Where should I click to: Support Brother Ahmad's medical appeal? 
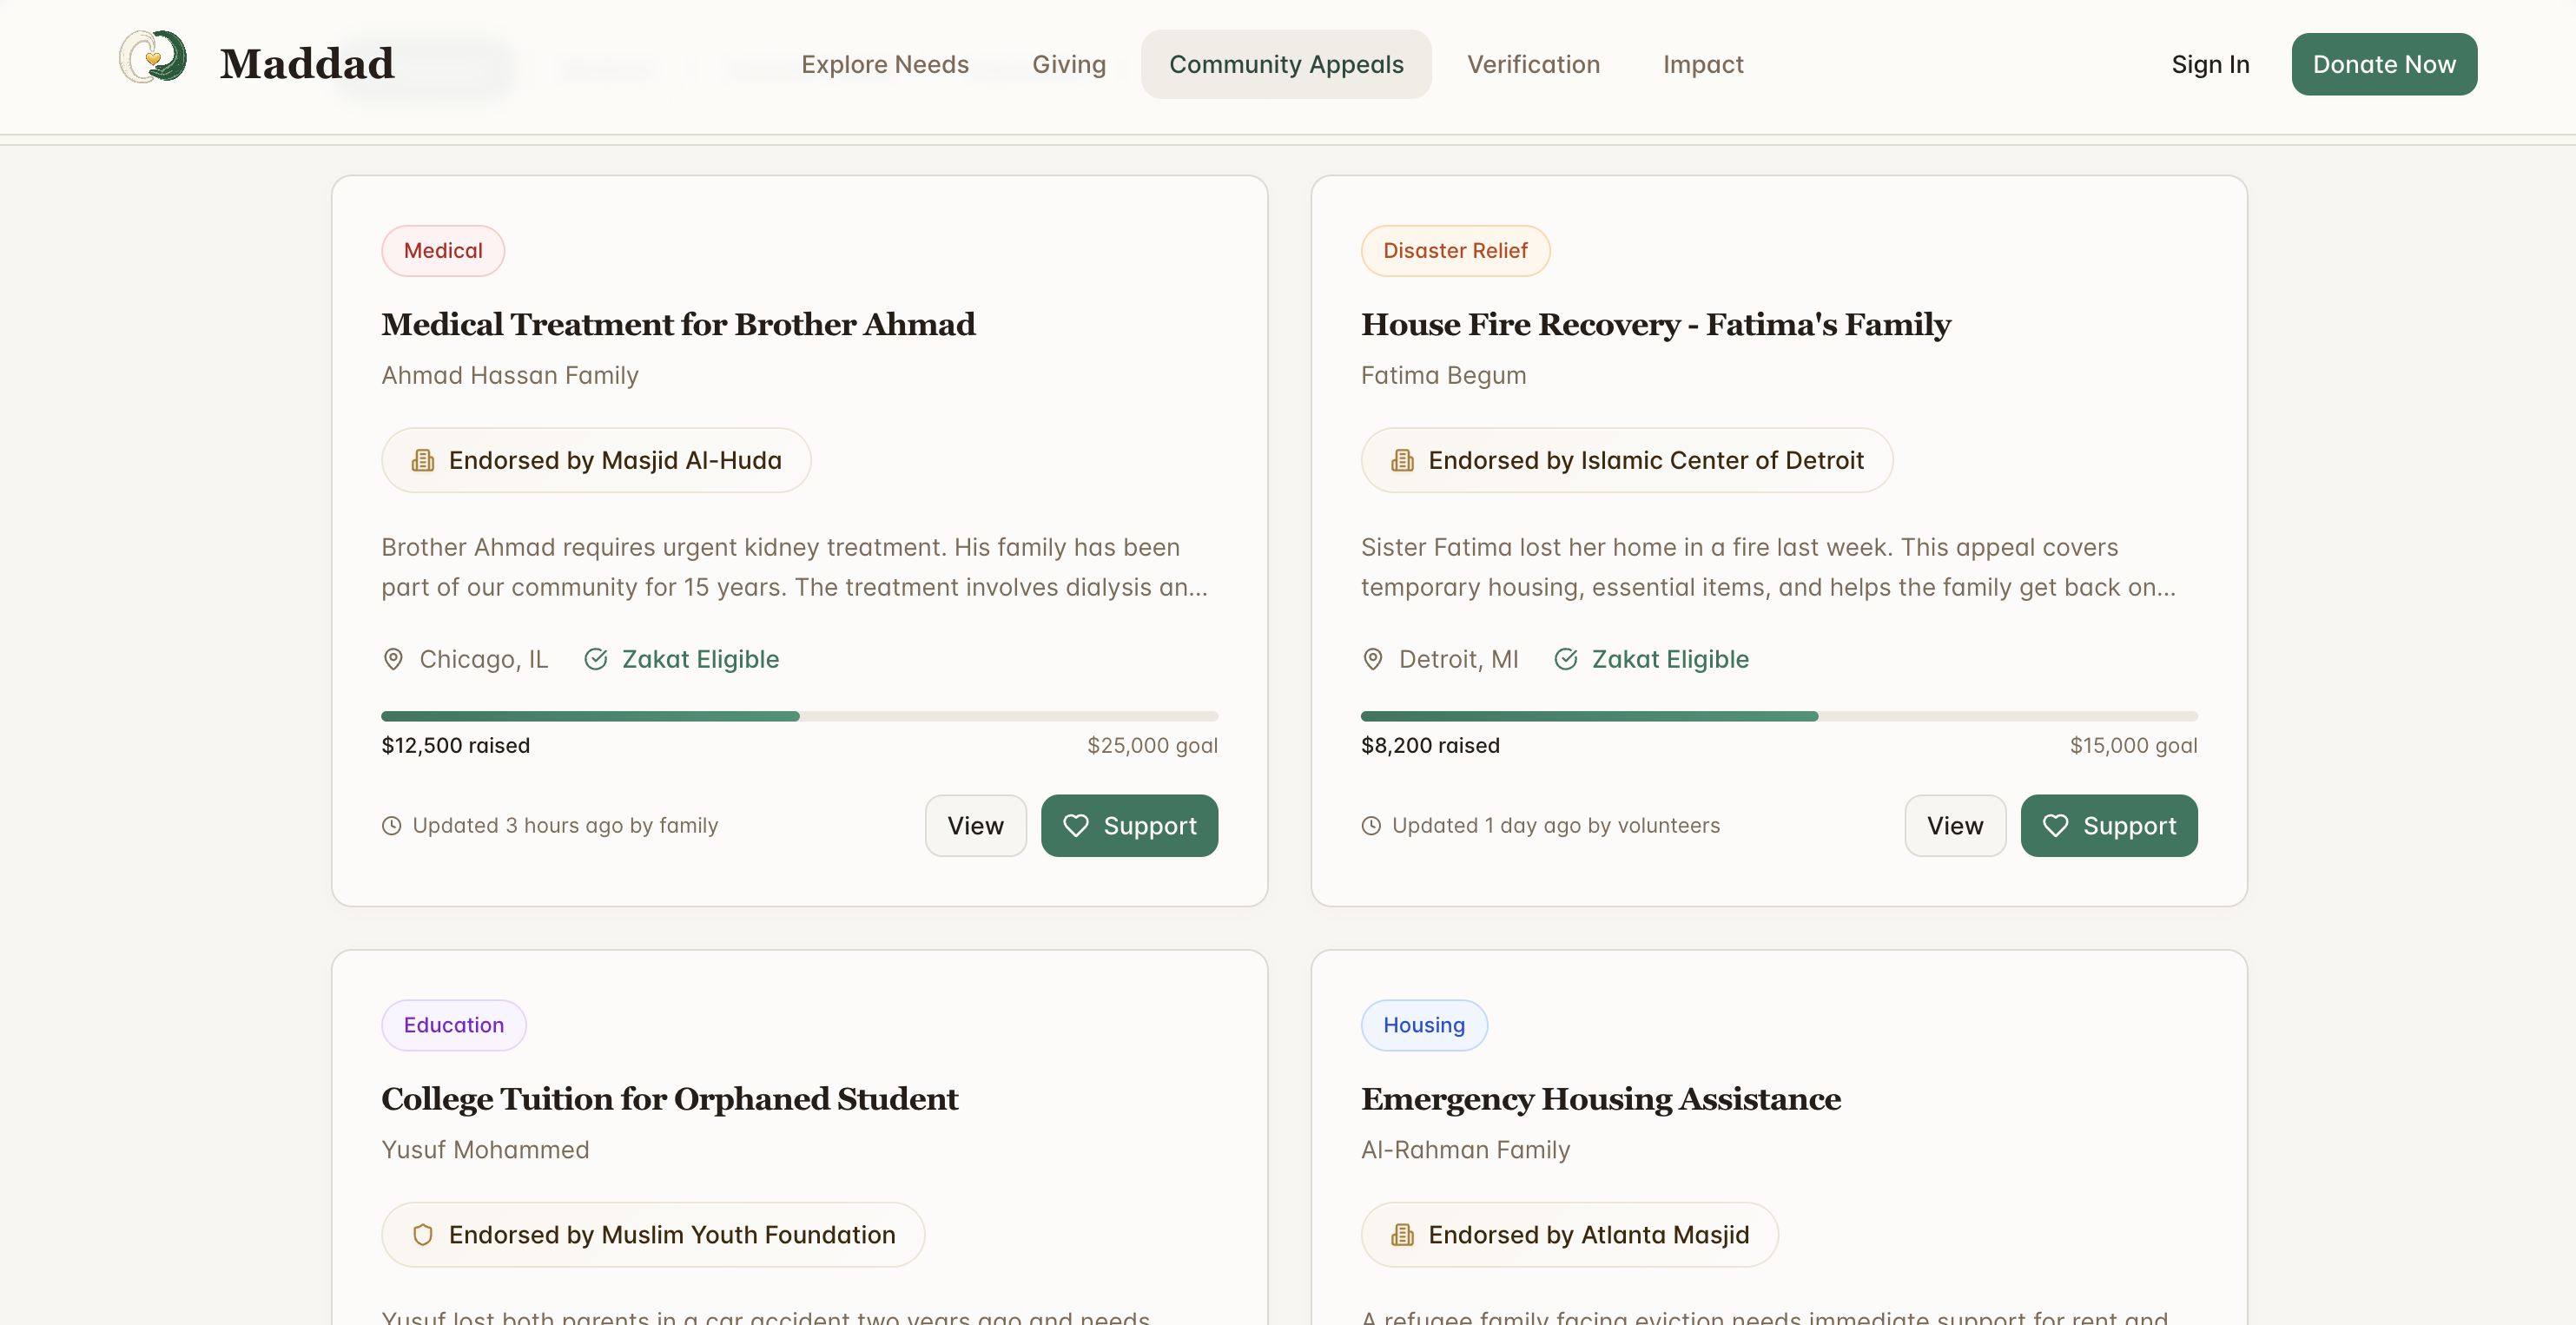tap(1129, 826)
